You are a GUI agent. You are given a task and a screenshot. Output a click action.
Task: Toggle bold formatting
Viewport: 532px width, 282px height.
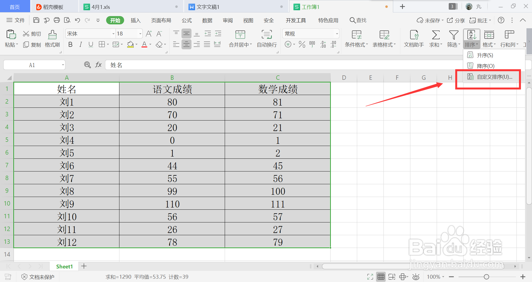coord(70,44)
